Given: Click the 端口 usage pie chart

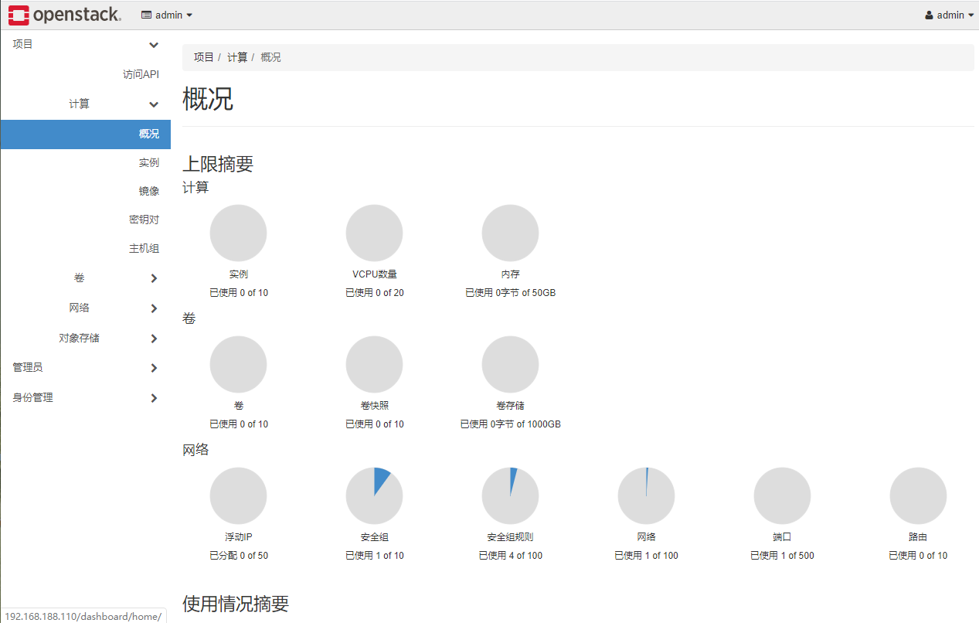Looking at the screenshot, I should [782, 495].
